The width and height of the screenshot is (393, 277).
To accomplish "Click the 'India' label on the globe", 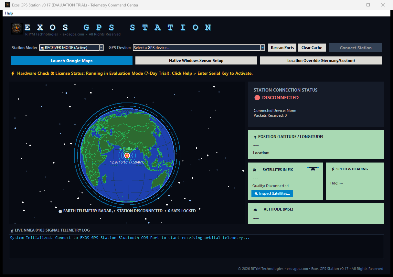I will click(x=127, y=149).
